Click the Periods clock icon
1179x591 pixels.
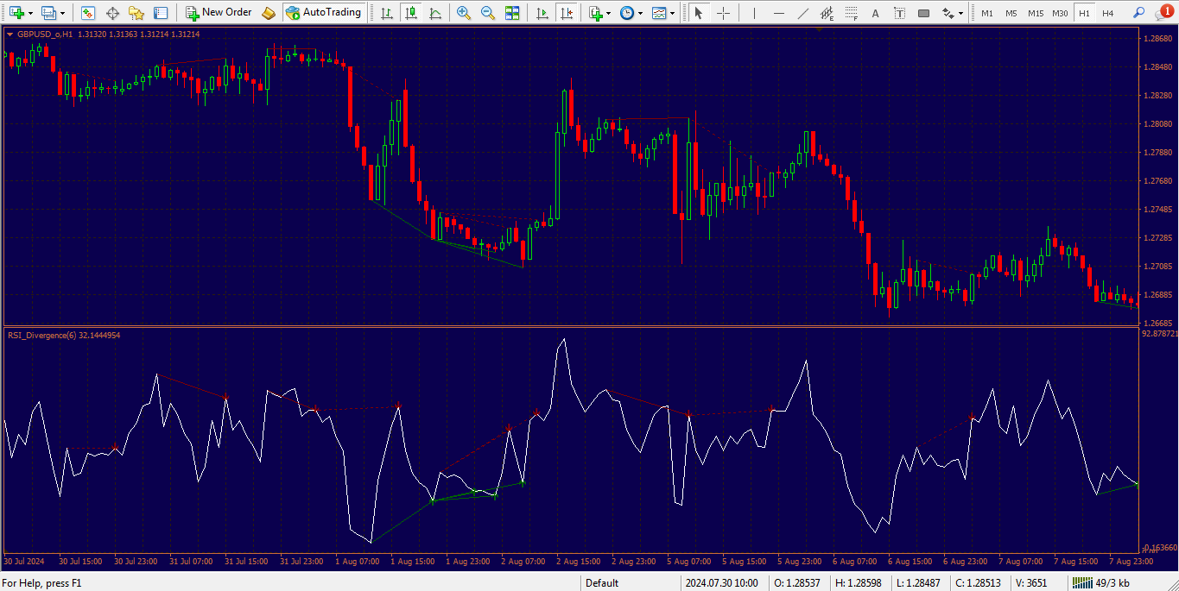pyautogui.click(x=626, y=12)
